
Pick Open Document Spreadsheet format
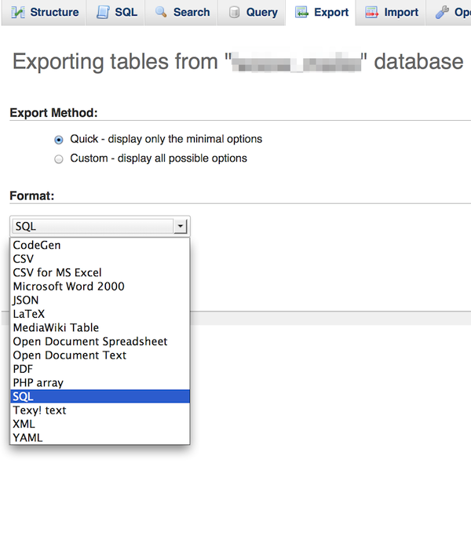90,341
